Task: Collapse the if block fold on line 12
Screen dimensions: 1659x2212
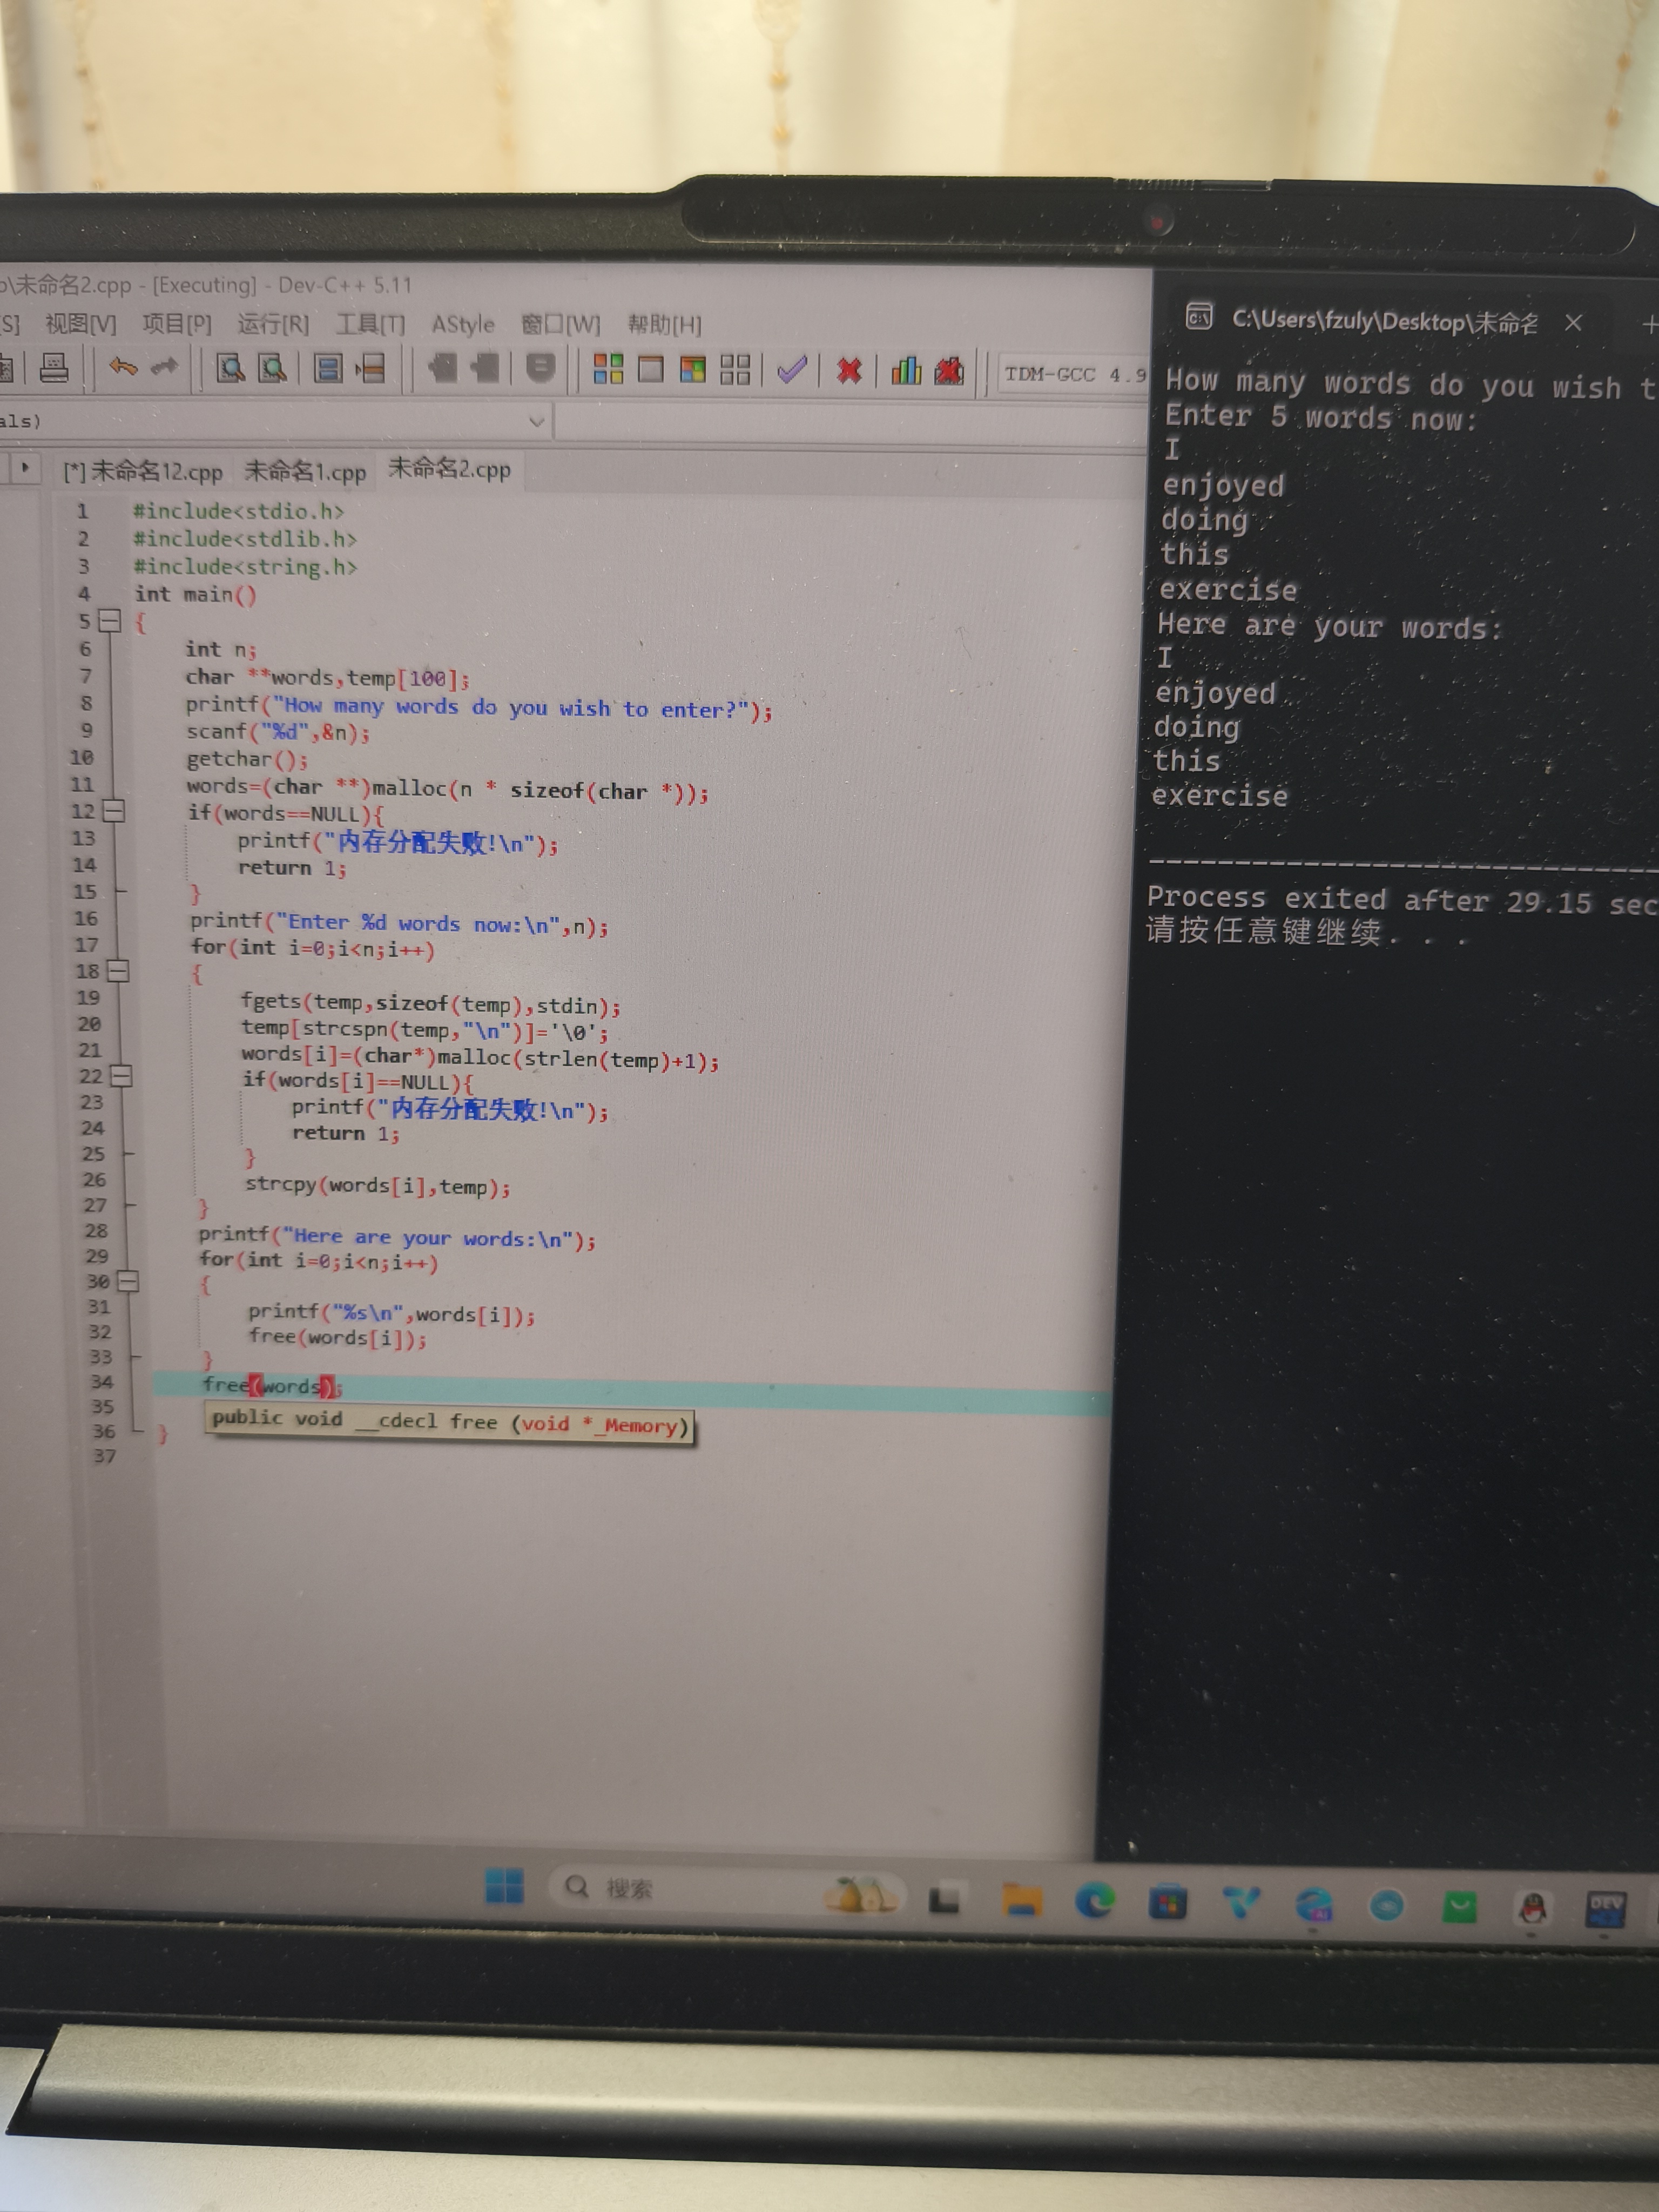Action: tap(114, 811)
